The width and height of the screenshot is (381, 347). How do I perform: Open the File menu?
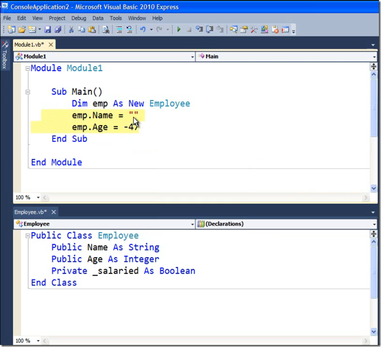coord(7,18)
